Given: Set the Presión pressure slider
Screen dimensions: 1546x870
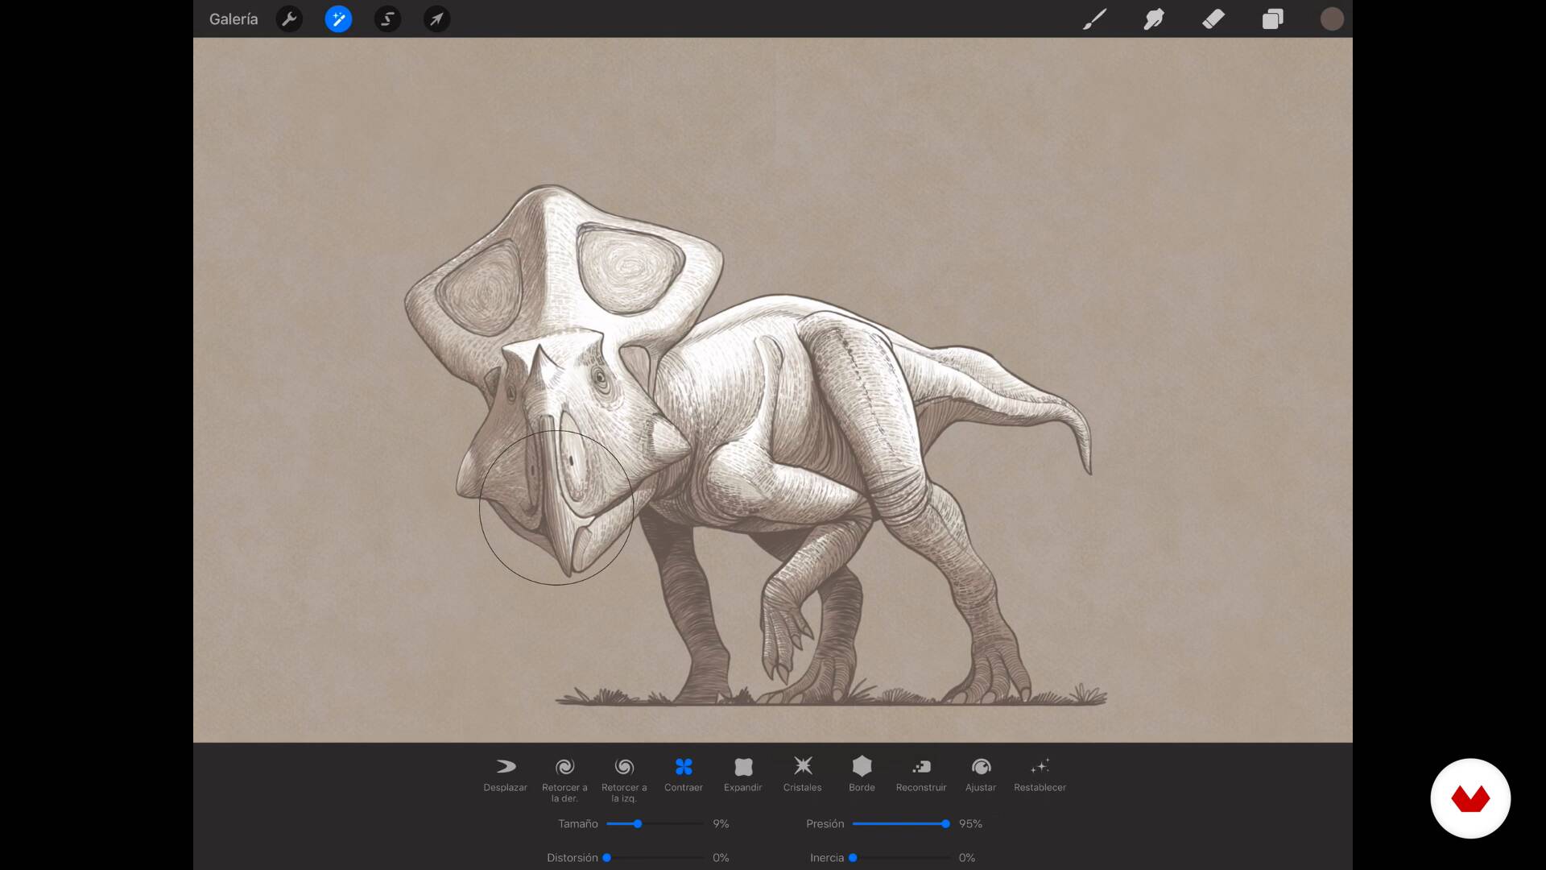Looking at the screenshot, I should point(901,823).
